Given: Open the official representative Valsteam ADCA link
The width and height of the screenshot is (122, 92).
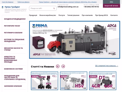Looking at the screenshot, I should click(68, 2).
